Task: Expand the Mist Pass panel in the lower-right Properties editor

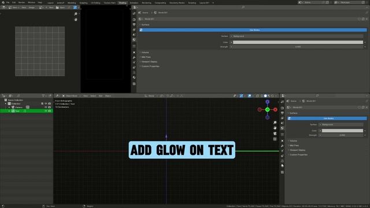Action: click(x=294, y=146)
